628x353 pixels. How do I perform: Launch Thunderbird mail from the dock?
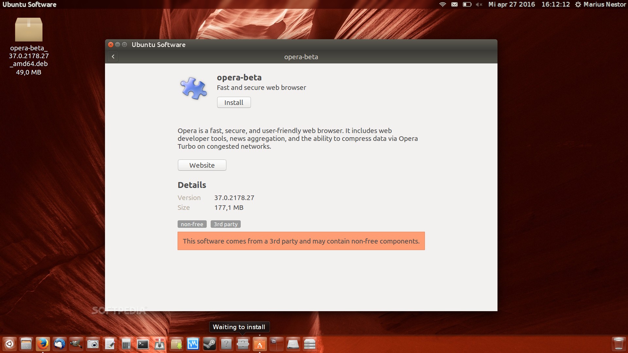(x=60, y=344)
